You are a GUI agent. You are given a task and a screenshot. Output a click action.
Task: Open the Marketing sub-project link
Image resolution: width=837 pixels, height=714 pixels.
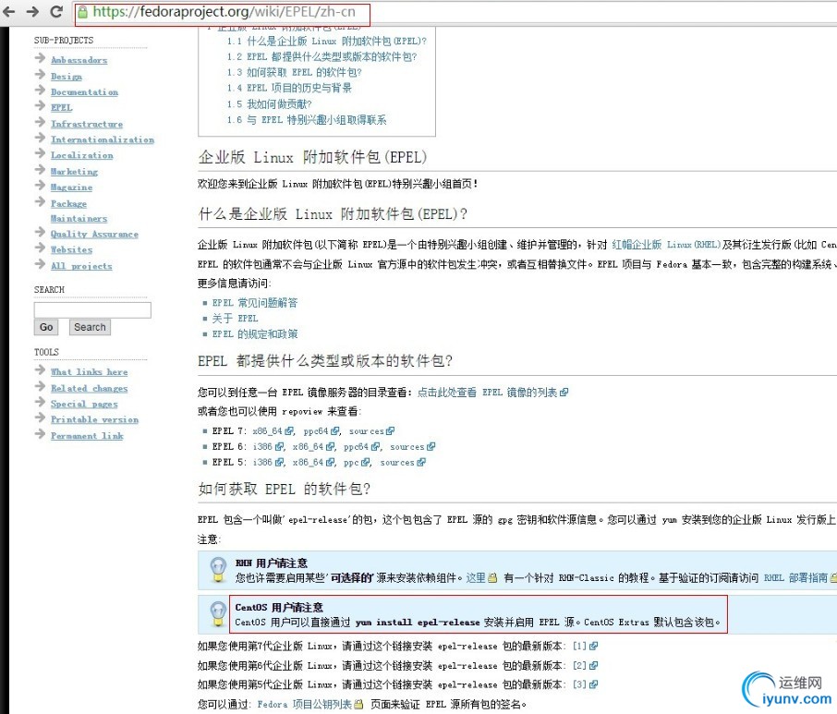point(74,171)
